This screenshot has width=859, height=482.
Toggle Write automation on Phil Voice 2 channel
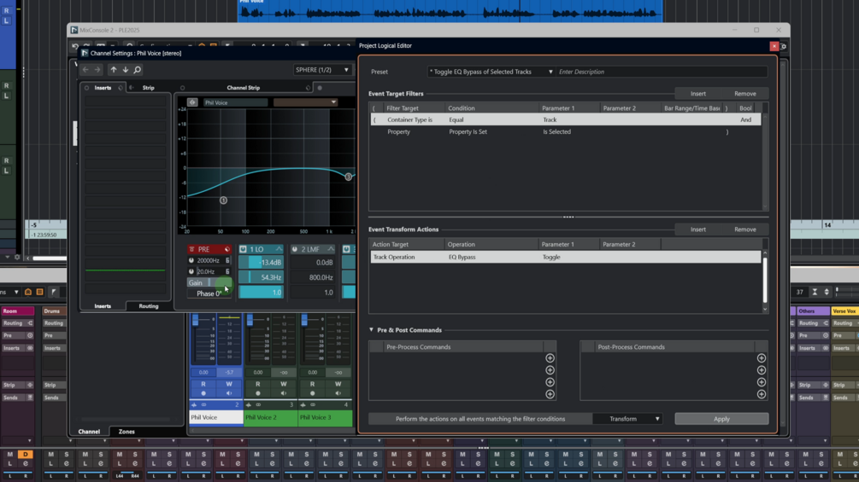(284, 384)
